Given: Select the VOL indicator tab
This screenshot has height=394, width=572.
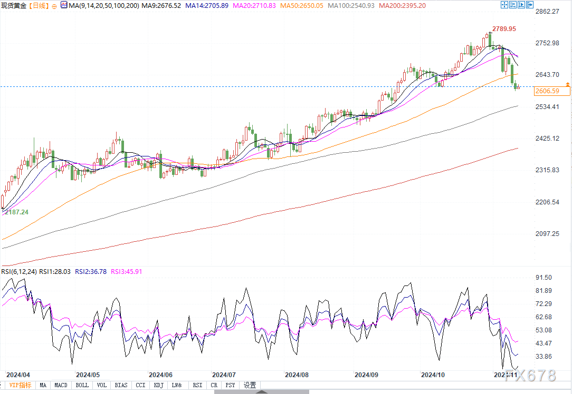Looking at the screenshot, I should click(102, 385).
